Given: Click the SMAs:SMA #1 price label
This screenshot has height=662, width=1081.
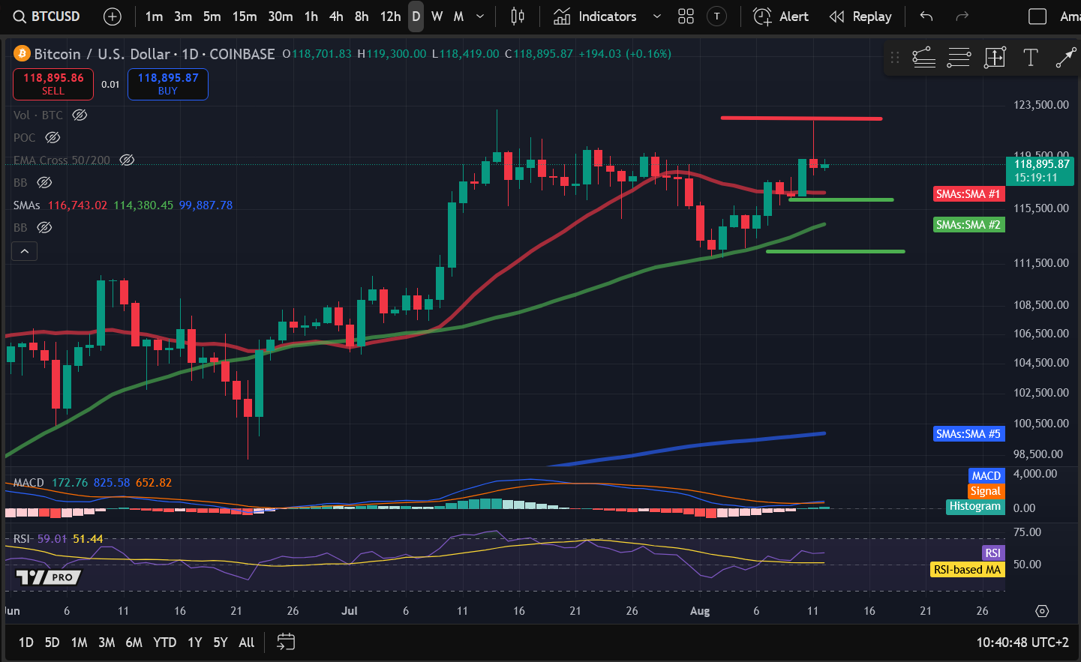Looking at the screenshot, I should 968,193.
